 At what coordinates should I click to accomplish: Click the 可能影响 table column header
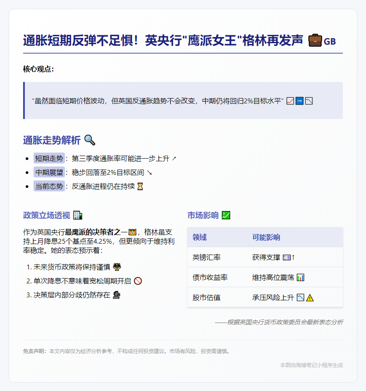click(266, 237)
